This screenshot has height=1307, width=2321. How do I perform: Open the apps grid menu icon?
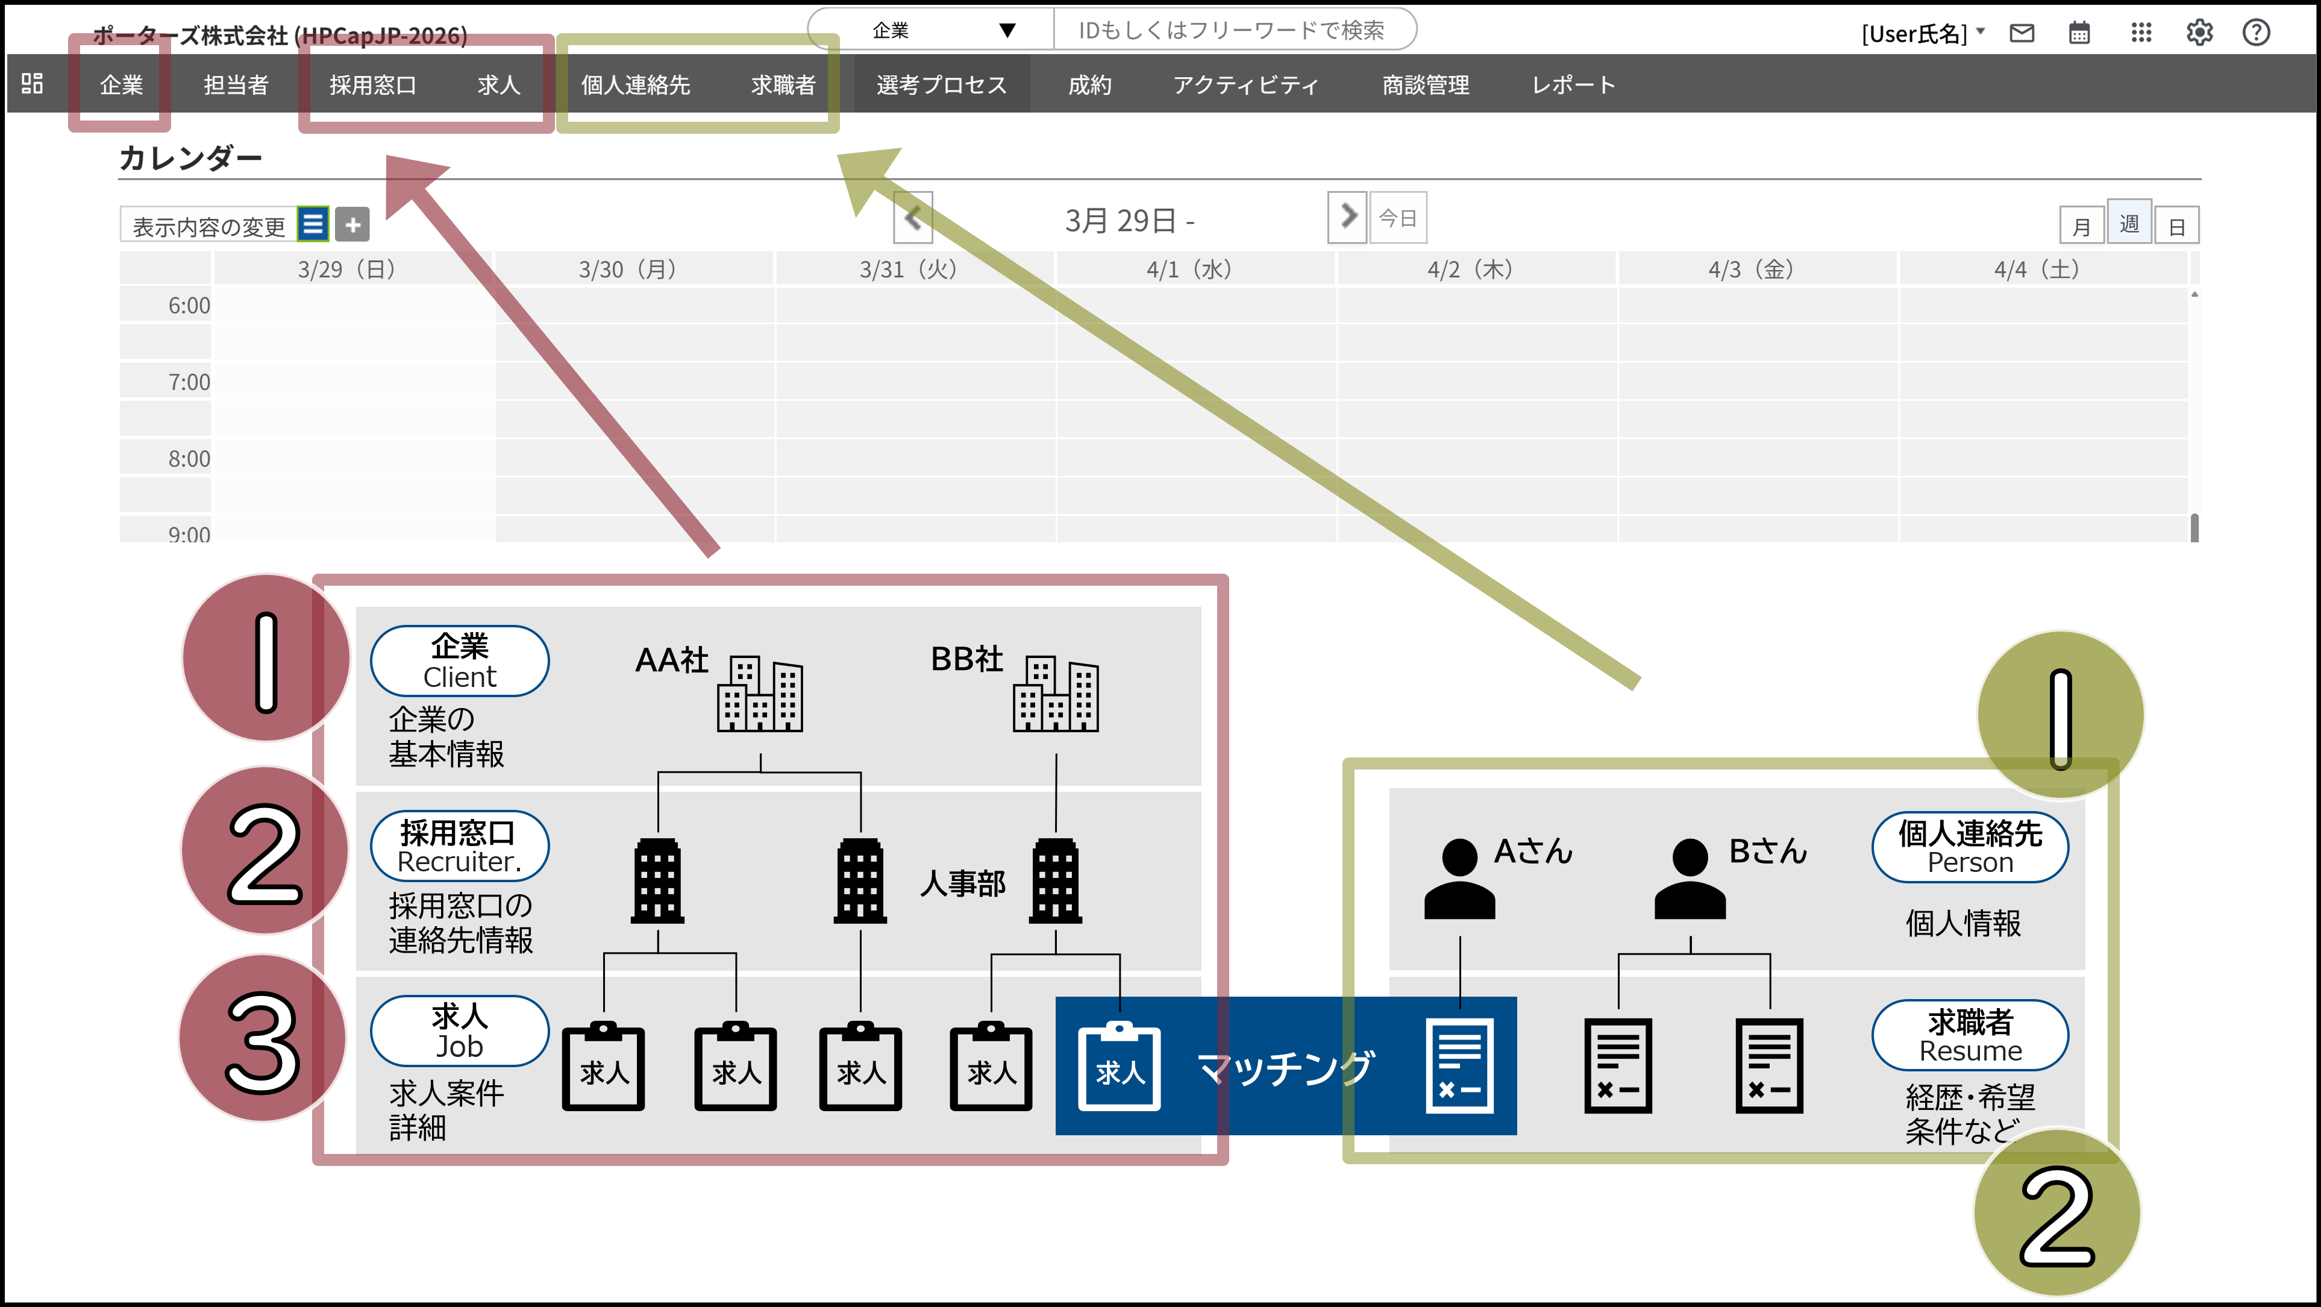pos(2141,33)
